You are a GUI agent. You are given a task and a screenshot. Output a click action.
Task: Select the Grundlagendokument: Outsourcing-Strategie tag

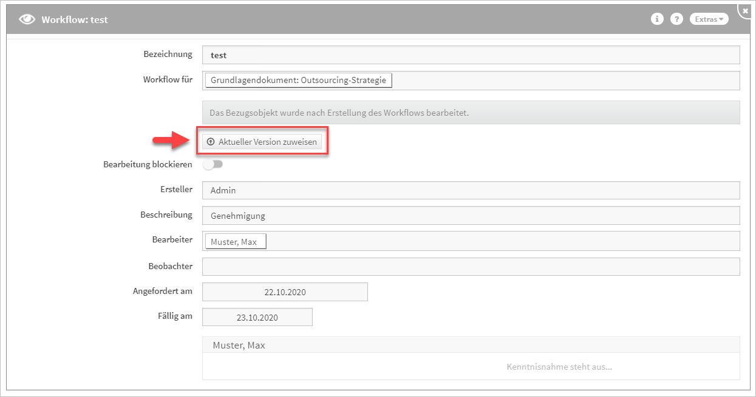tap(299, 80)
